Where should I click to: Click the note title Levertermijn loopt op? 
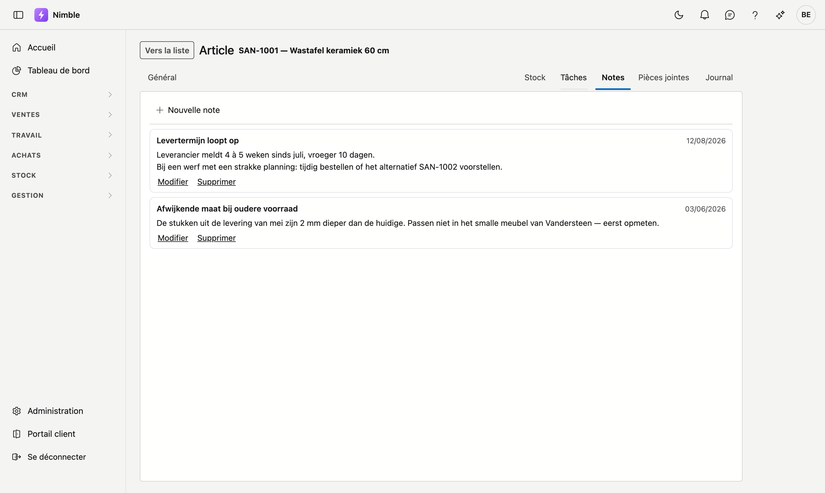click(198, 140)
